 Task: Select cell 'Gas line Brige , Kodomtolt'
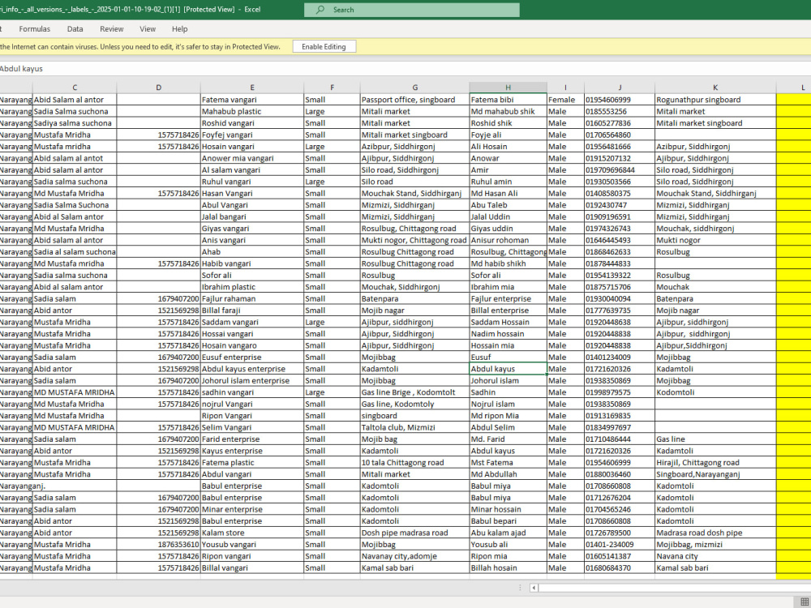click(x=414, y=392)
